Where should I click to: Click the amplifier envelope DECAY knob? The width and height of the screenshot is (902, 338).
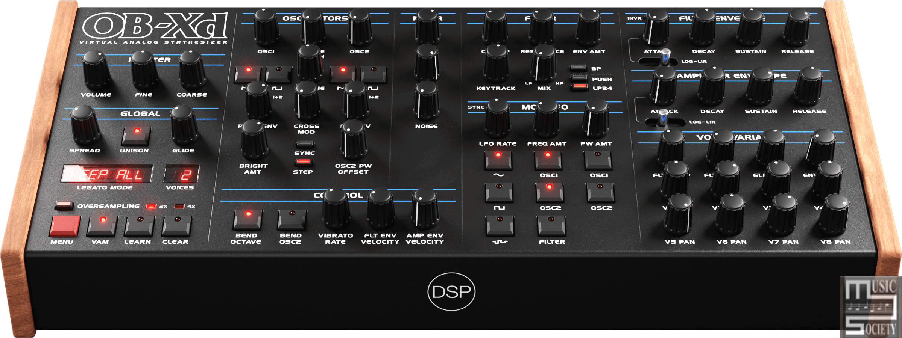coord(712,86)
